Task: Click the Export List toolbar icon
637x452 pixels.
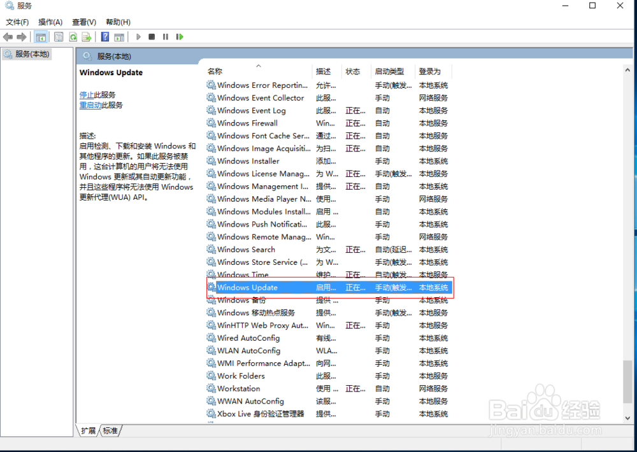Action: pos(87,37)
